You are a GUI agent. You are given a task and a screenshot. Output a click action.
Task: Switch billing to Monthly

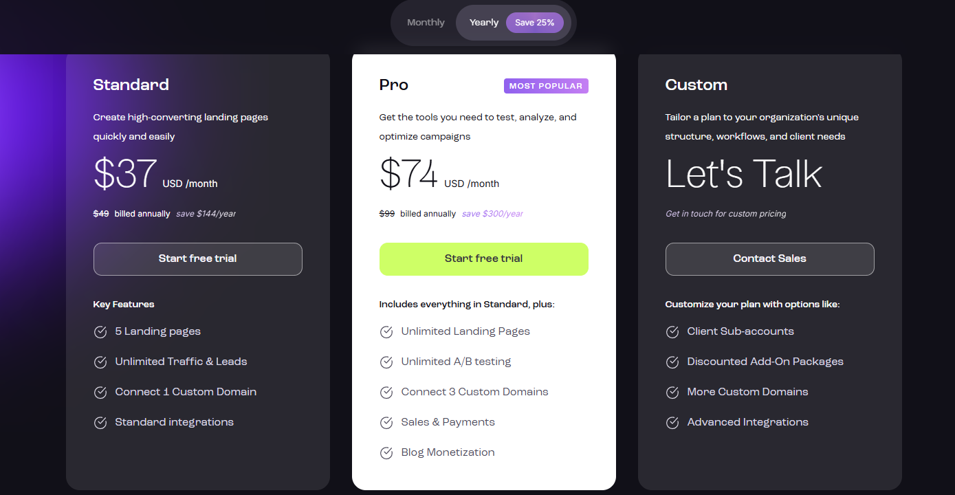click(426, 23)
